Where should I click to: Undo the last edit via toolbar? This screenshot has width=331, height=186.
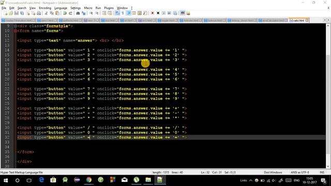click(x=65, y=13)
